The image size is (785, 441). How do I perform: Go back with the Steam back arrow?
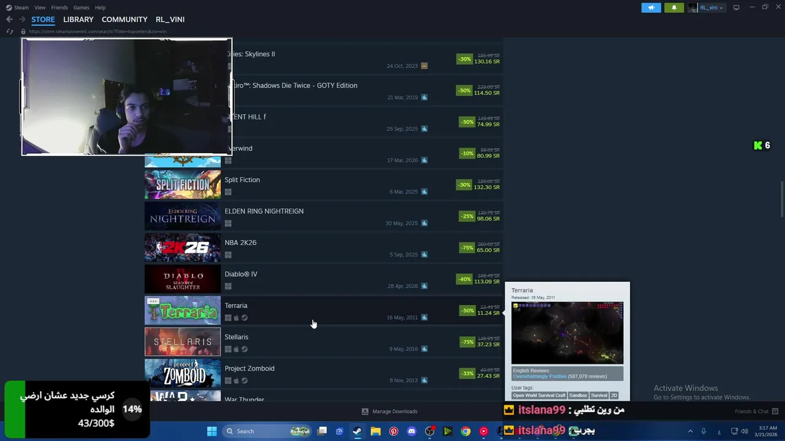coord(9,20)
